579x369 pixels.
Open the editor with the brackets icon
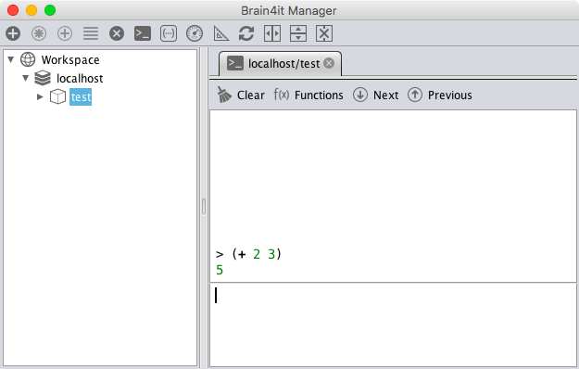coord(169,33)
